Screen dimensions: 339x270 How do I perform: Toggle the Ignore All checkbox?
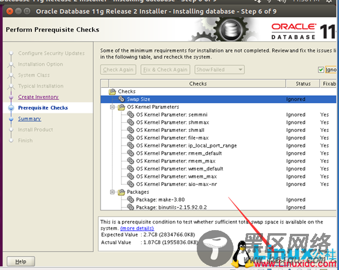tap(321, 70)
